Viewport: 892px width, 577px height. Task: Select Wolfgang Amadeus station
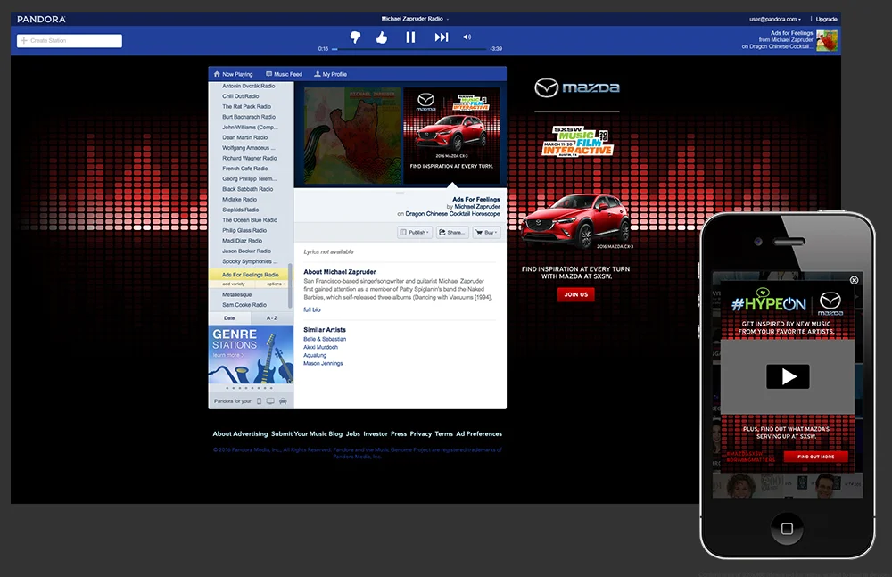[251, 147]
